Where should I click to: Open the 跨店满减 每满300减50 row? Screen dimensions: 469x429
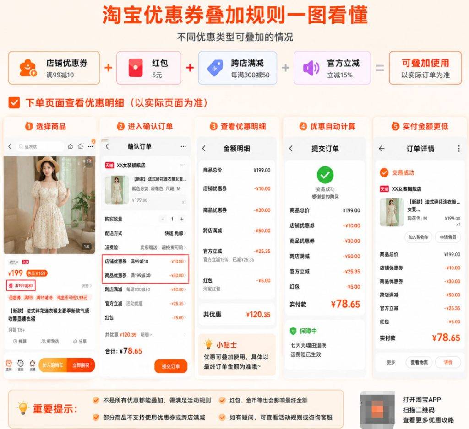coord(145,290)
